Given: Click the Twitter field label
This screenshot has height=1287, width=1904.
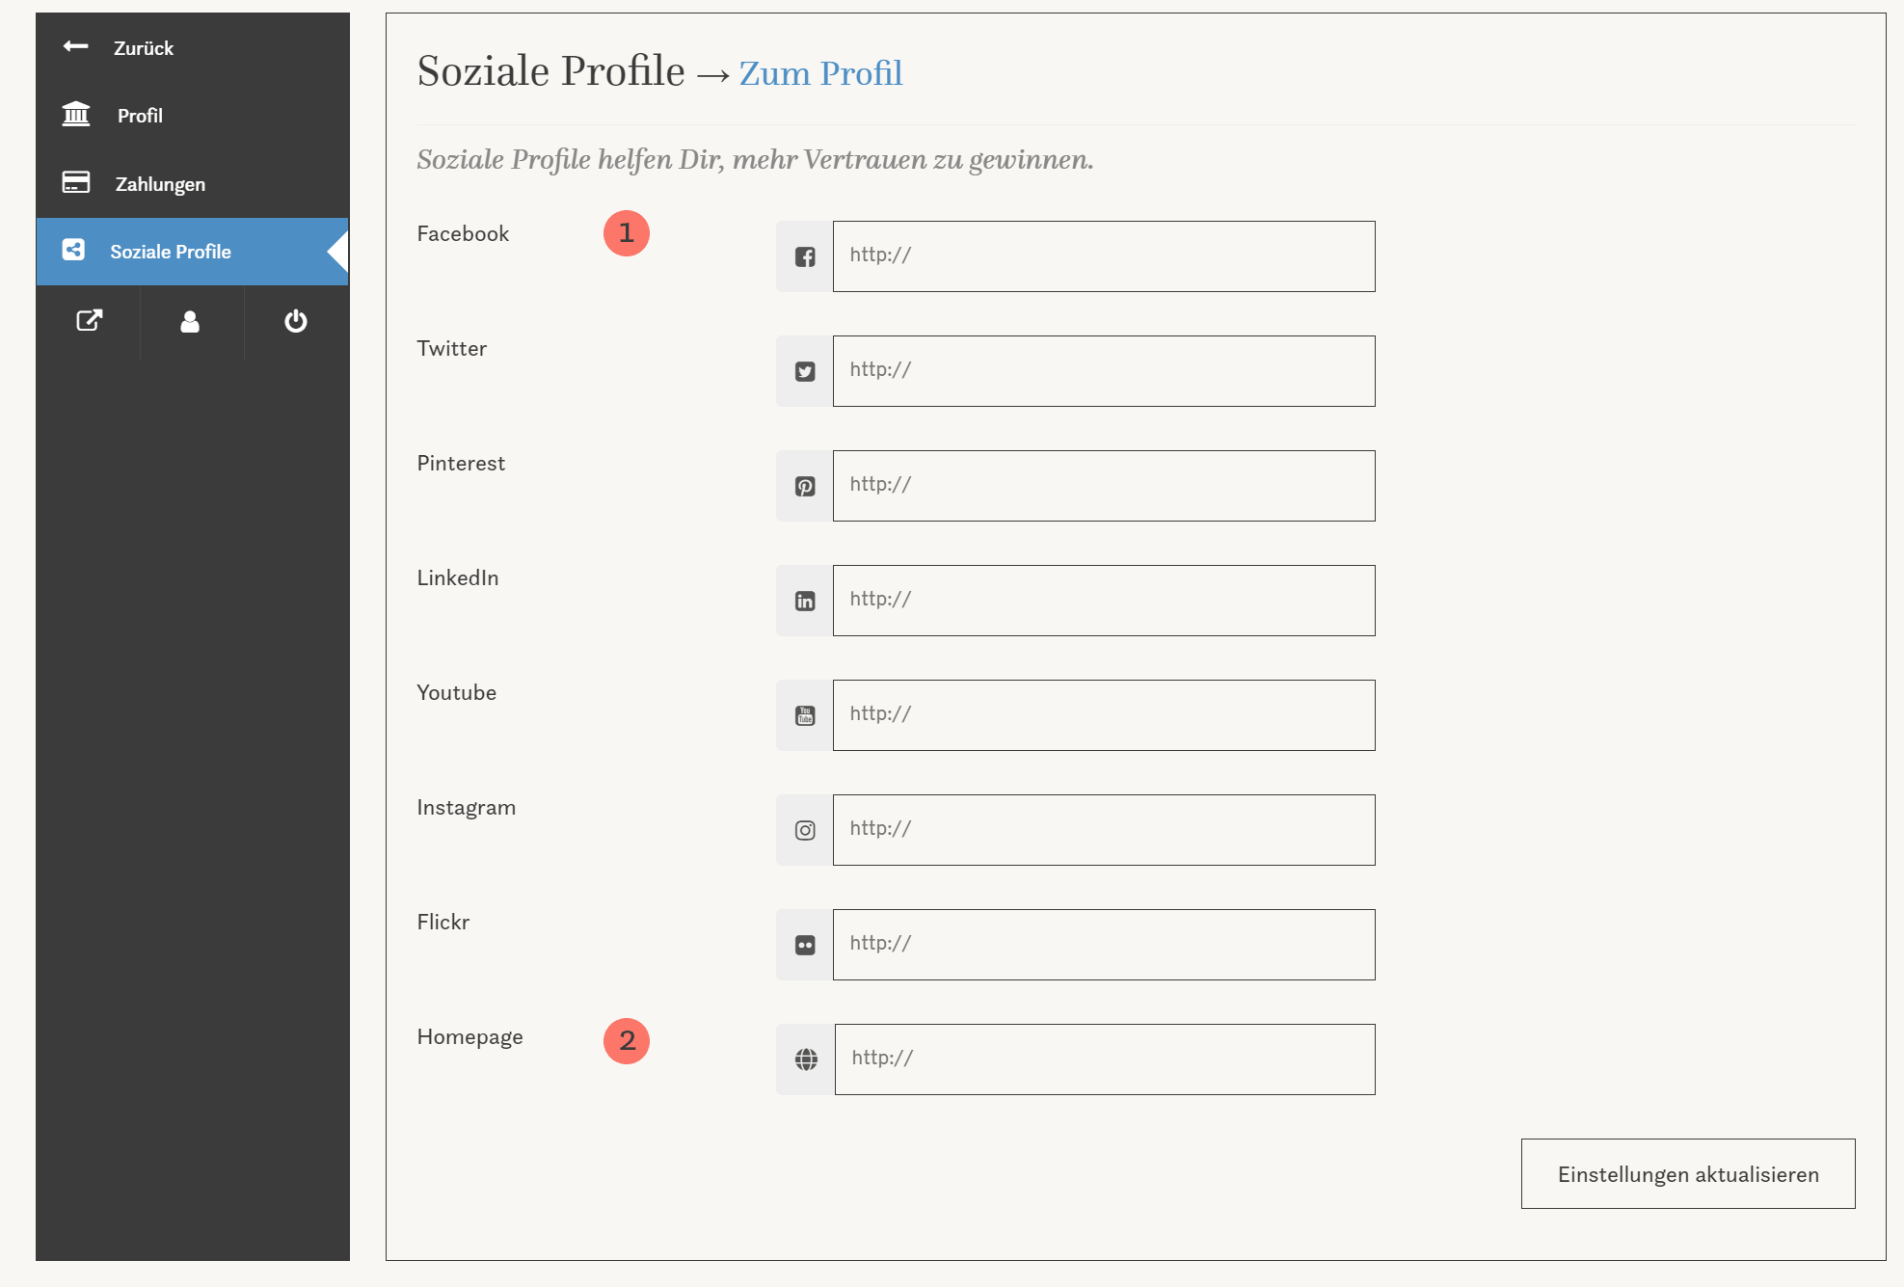Looking at the screenshot, I should point(451,348).
